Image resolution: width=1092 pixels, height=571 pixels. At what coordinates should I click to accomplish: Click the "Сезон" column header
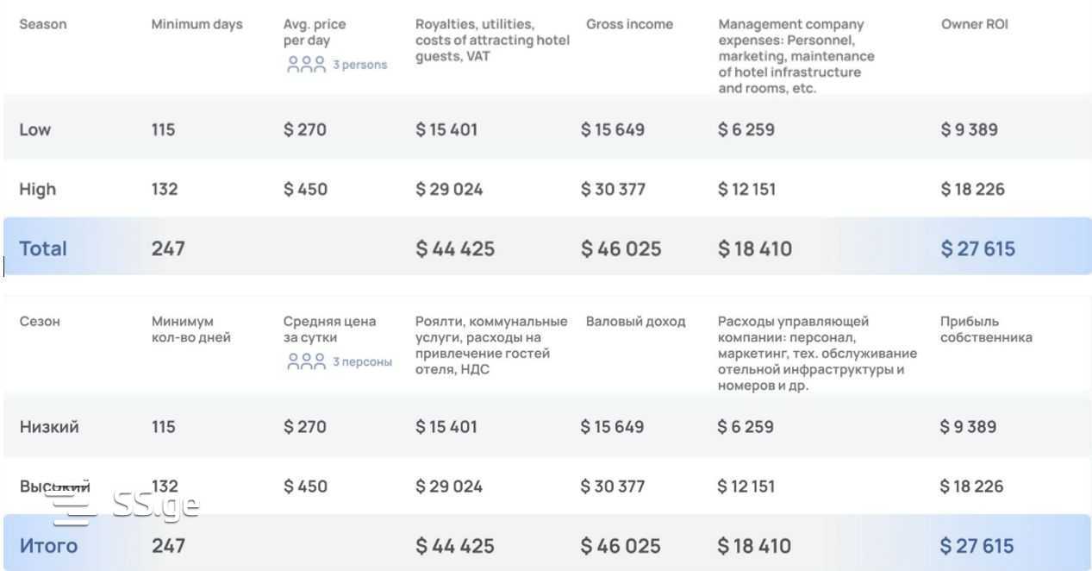tap(40, 322)
